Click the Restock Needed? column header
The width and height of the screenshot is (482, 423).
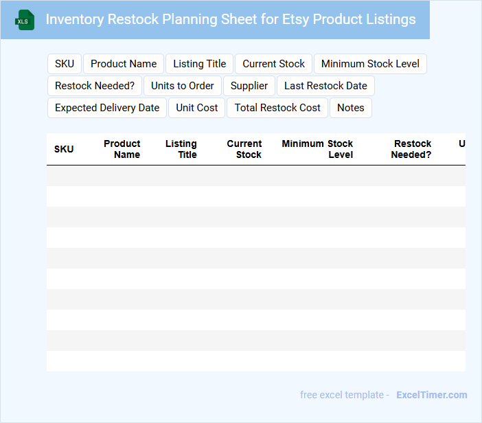point(412,149)
